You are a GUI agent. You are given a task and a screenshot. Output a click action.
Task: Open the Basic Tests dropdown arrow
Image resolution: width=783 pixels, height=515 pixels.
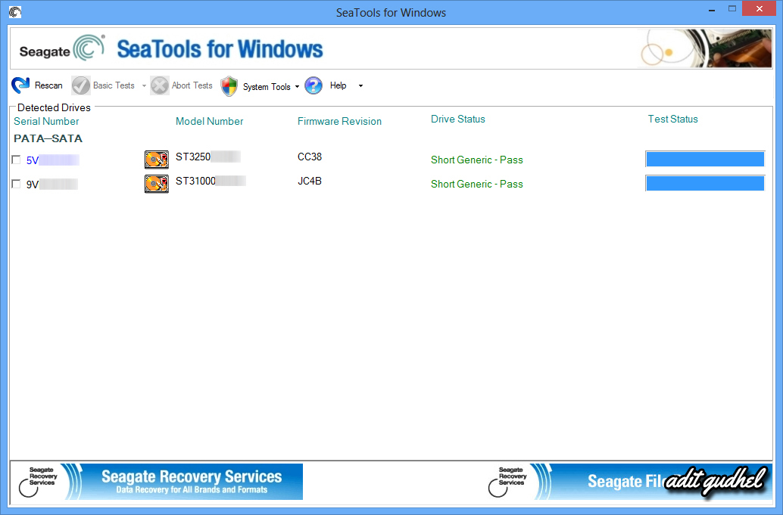click(145, 85)
